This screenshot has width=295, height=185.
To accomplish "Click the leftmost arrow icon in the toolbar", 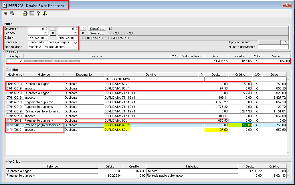I will [x=5, y=13].
